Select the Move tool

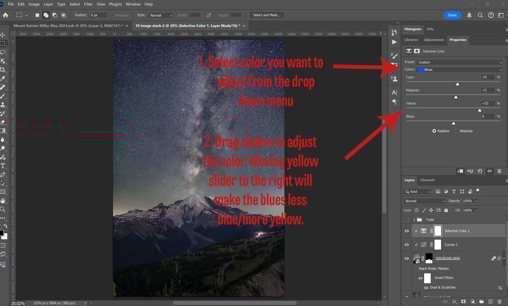tap(2, 34)
